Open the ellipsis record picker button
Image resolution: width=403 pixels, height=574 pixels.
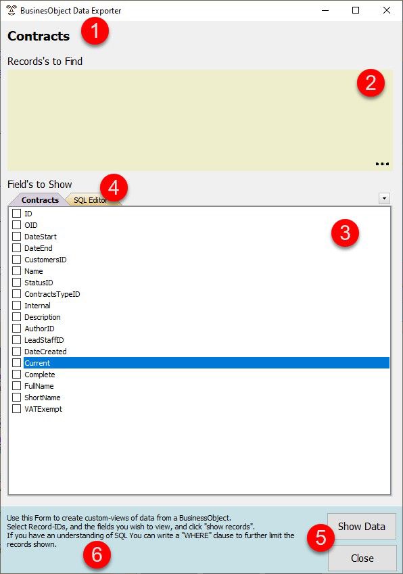[382, 164]
